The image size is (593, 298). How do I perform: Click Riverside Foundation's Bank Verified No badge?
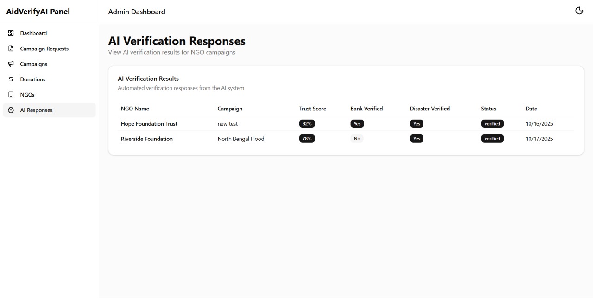(357, 139)
